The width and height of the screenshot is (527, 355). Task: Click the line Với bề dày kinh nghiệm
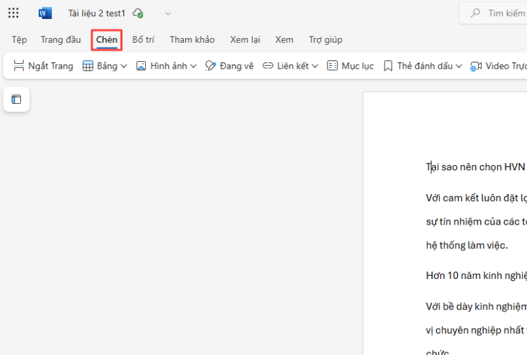point(476,307)
